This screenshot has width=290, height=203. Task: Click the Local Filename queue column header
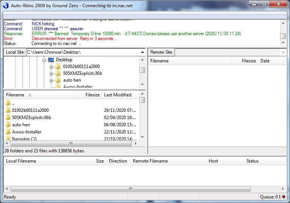point(42,161)
